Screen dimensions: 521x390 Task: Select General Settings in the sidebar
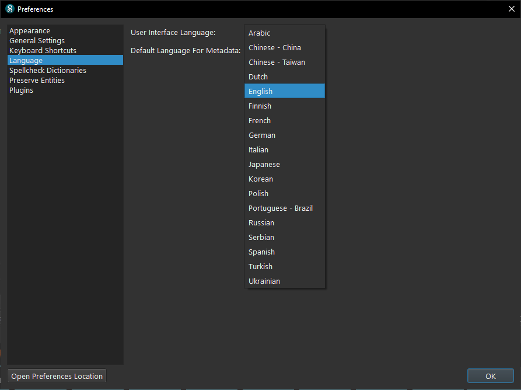pos(37,41)
